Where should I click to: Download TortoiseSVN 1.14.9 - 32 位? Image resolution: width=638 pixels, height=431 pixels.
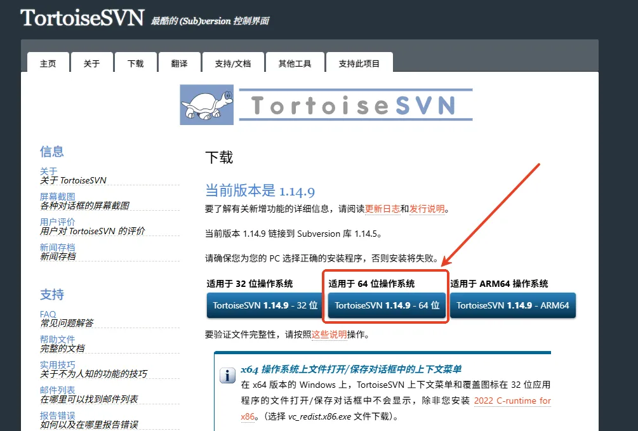(265, 305)
